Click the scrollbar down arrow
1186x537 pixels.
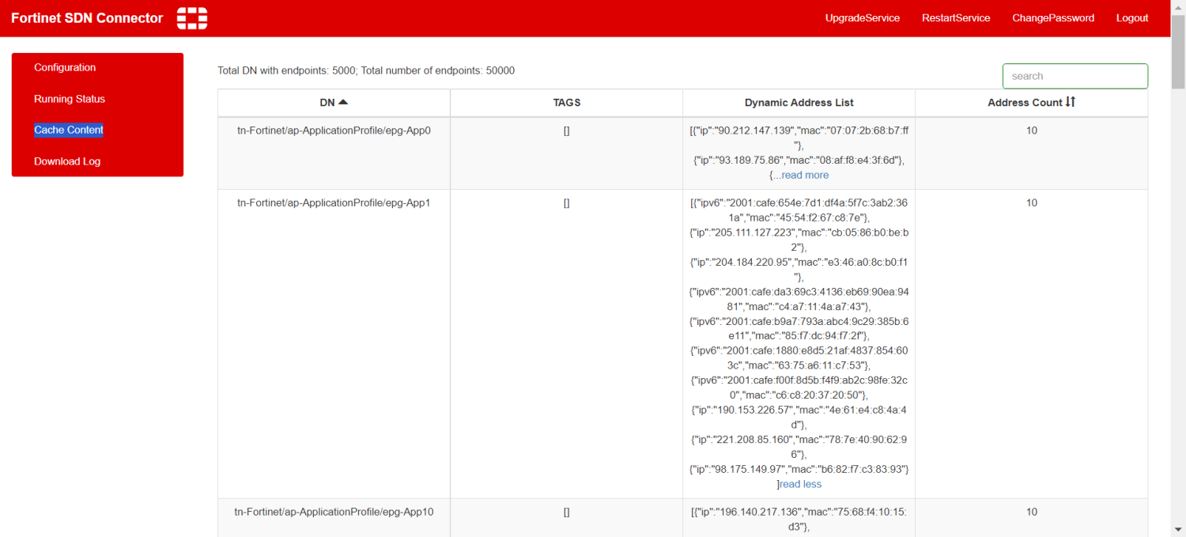pos(1178,530)
